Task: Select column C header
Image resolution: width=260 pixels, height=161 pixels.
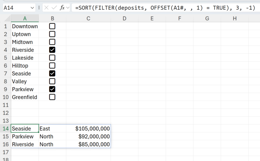Action: (x=88, y=19)
